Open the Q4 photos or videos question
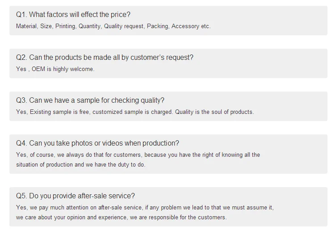 (97, 143)
